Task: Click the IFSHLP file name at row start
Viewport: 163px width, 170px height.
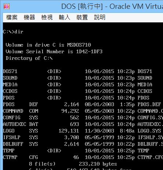Action: [x=12, y=137]
